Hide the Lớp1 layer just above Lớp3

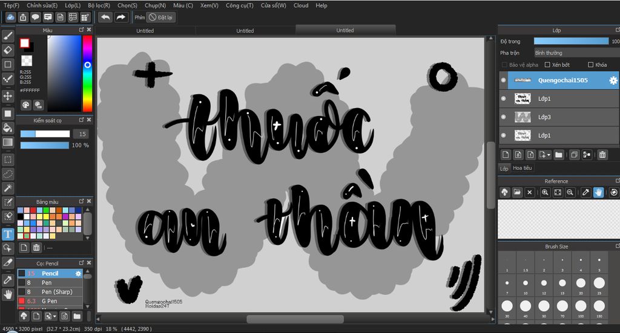(503, 99)
